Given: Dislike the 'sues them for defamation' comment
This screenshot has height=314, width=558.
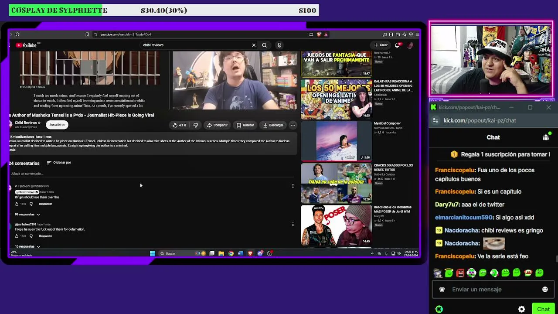Looking at the screenshot, I should 31,236.
